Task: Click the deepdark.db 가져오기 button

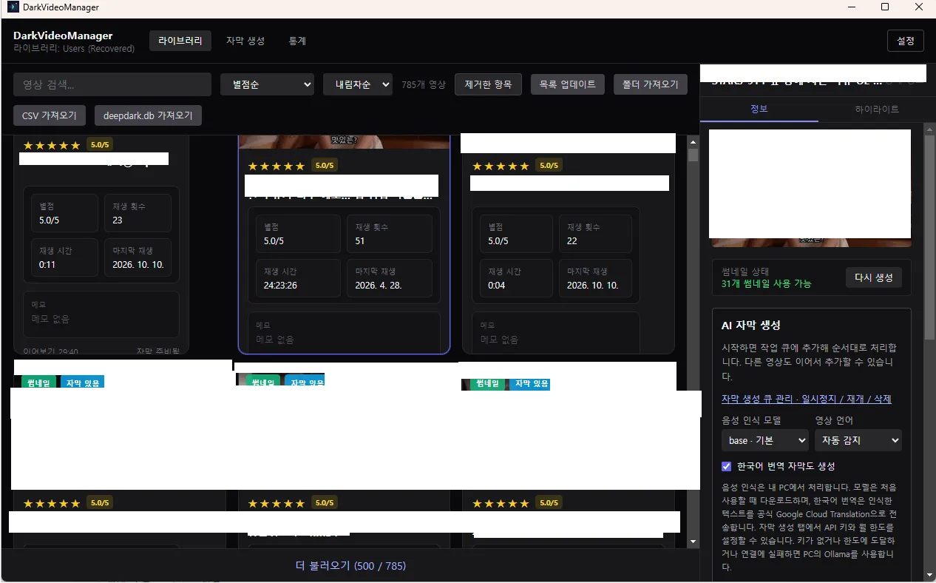Action: click(148, 115)
